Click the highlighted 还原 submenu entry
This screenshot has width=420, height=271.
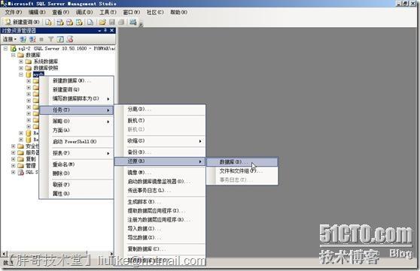click(x=160, y=161)
